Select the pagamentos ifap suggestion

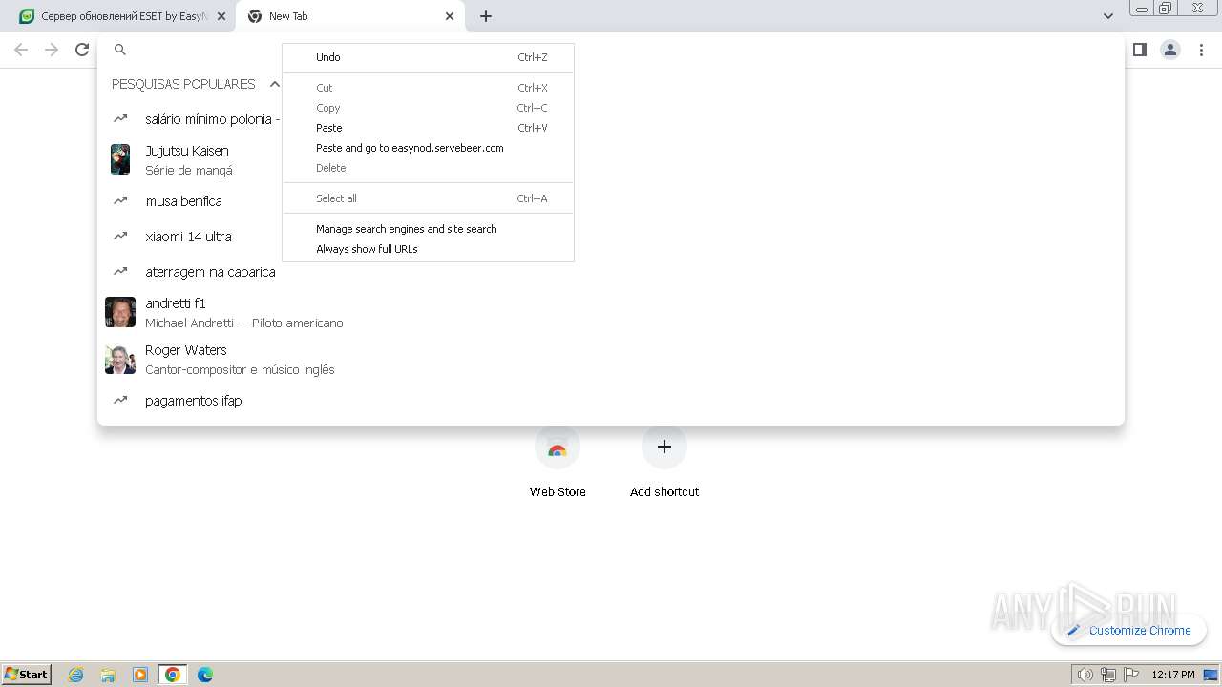(x=611, y=401)
